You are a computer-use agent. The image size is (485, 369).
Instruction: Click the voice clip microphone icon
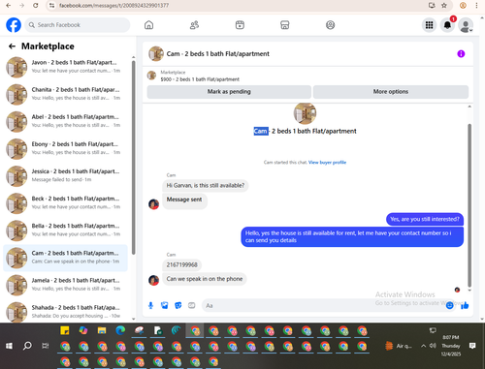[150, 305]
